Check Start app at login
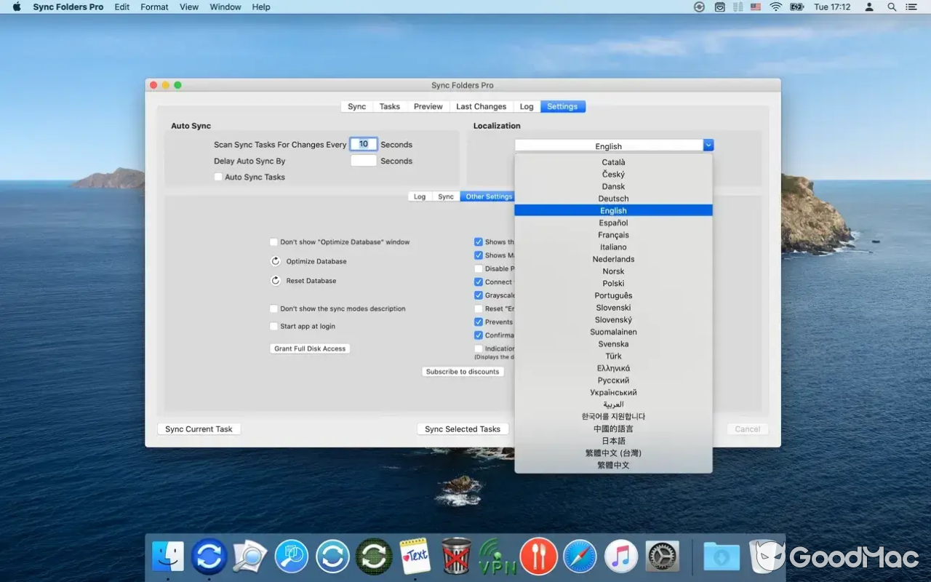Image resolution: width=931 pixels, height=582 pixels. [x=274, y=326]
